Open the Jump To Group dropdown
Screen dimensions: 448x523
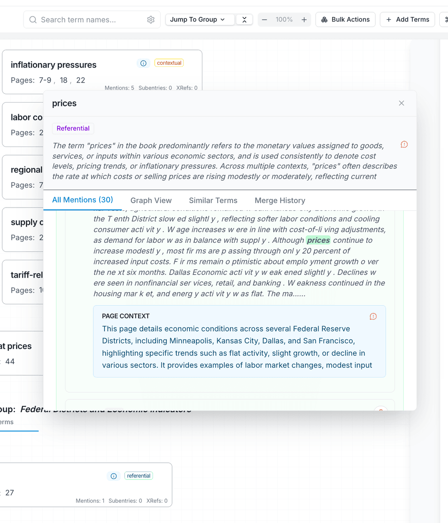click(200, 19)
